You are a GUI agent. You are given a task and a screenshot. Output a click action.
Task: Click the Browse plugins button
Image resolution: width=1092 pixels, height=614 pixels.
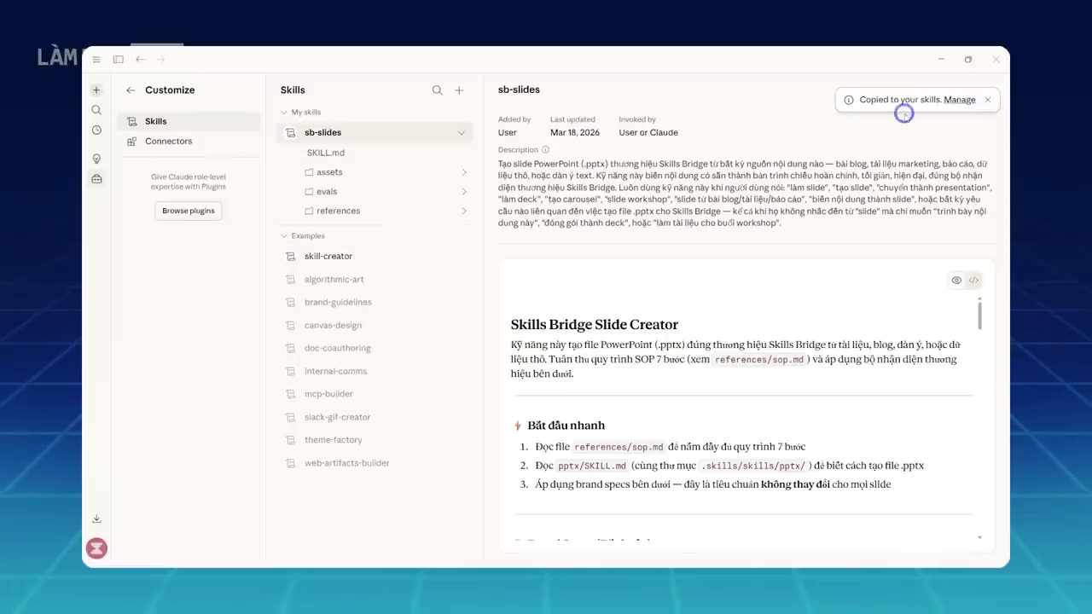tap(189, 211)
